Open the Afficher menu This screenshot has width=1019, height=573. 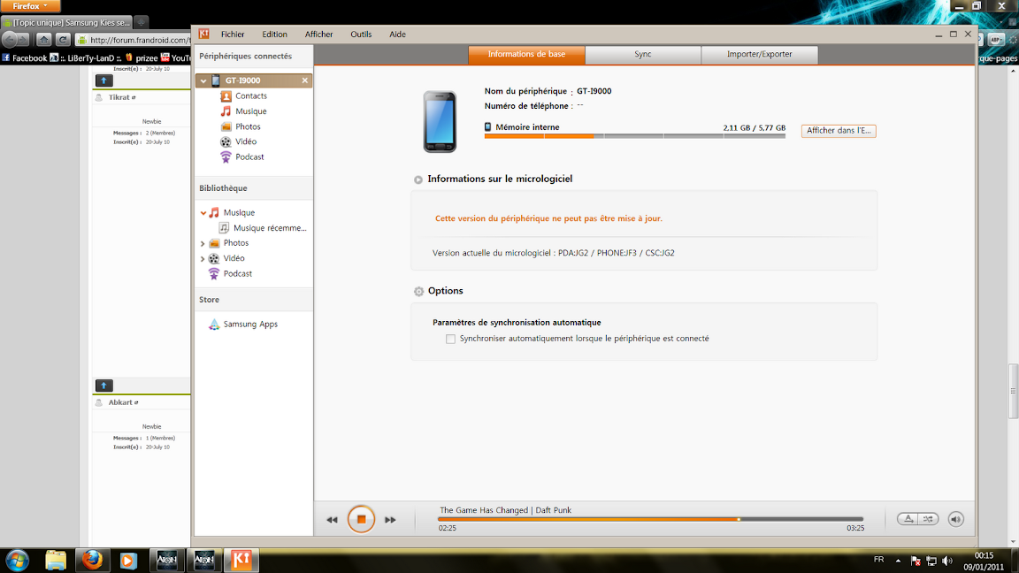tap(319, 34)
